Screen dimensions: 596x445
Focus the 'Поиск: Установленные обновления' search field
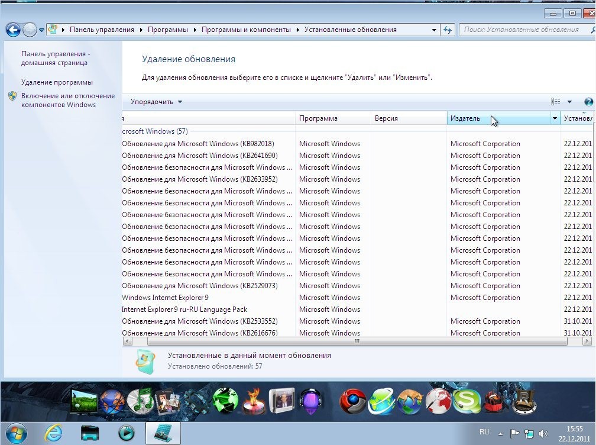(524, 30)
